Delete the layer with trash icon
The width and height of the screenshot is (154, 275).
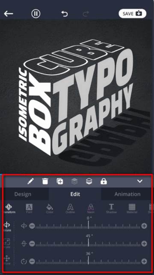[45, 181]
